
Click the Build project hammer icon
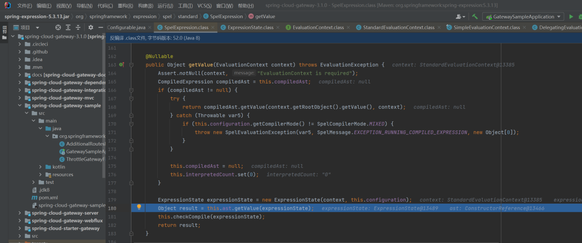475,17
